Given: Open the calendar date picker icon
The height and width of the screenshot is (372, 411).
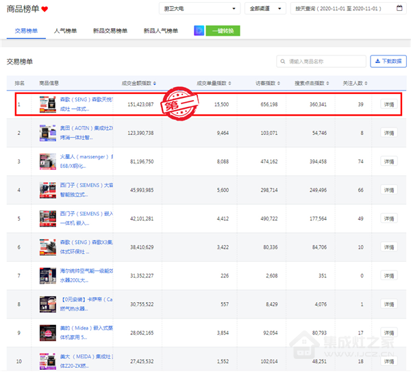Looking at the screenshot, I should coord(399,8).
